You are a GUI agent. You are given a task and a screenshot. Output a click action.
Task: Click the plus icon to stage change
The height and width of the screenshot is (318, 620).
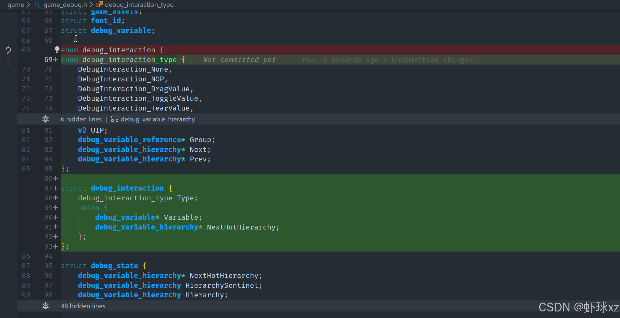click(x=8, y=59)
